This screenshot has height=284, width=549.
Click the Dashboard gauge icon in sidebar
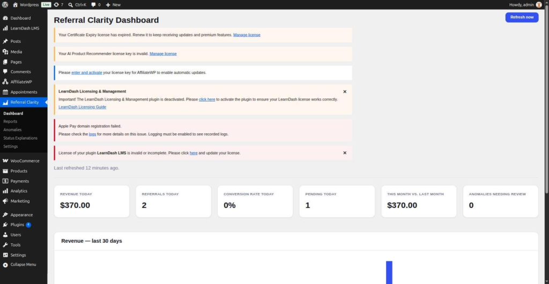[5, 18]
